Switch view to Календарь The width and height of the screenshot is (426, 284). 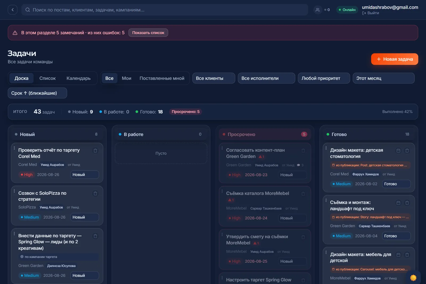(x=79, y=78)
